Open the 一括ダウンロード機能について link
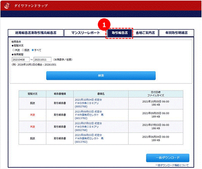This screenshot has width=202, height=169. (172, 165)
